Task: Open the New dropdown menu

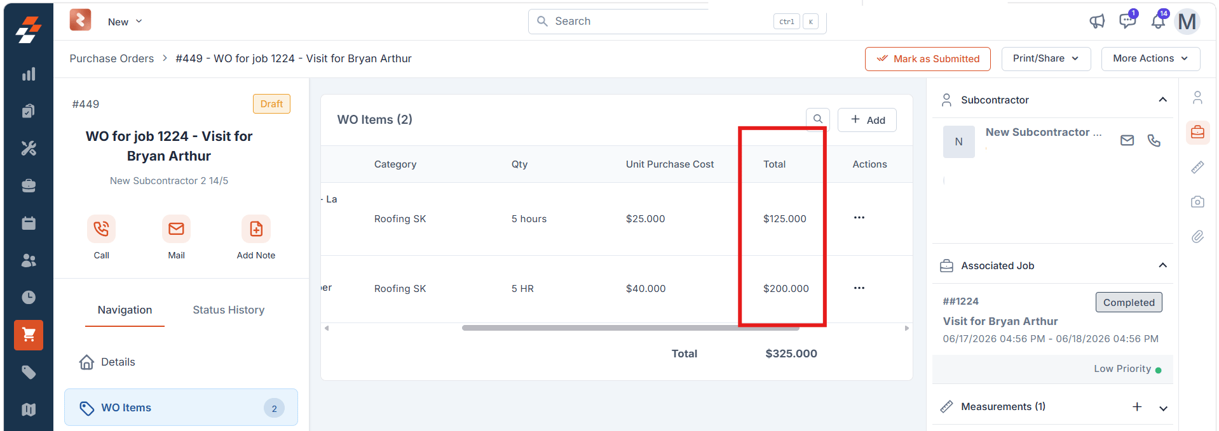Action: [125, 22]
